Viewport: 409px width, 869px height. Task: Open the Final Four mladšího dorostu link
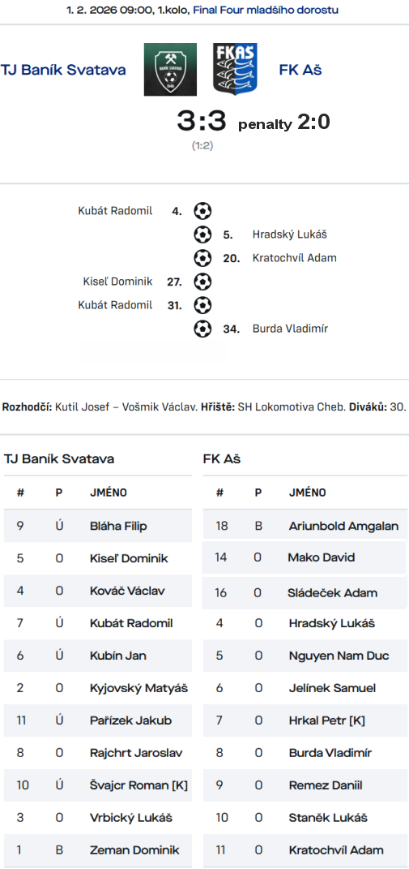[x=266, y=10]
